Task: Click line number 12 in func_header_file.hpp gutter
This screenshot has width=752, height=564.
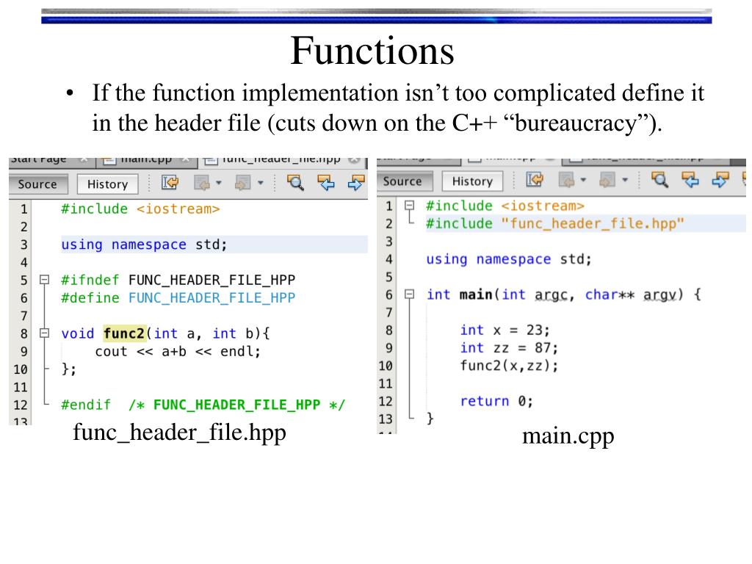Action: coord(21,405)
